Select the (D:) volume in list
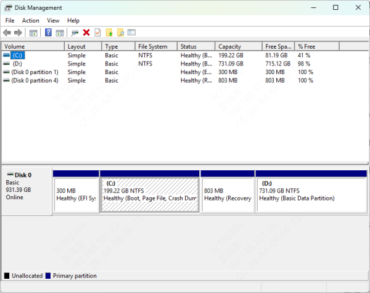The image size is (370, 293). coord(17,64)
